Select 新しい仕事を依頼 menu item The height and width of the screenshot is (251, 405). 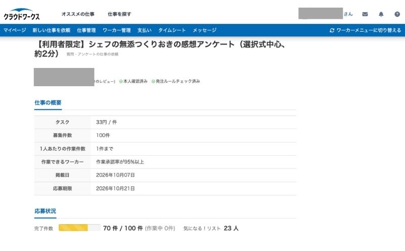coord(52,30)
